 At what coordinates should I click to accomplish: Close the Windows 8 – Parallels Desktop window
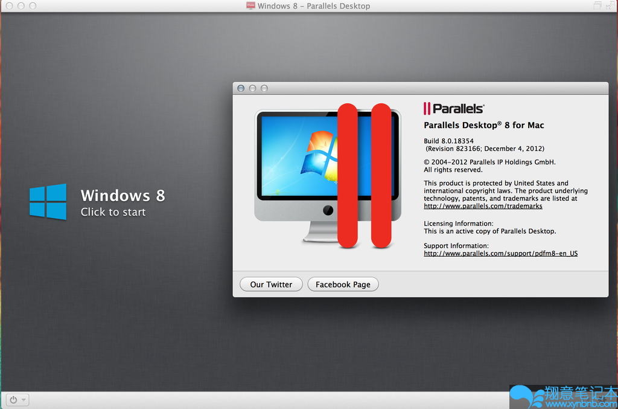pyautogui.click(x=10, y=6)
